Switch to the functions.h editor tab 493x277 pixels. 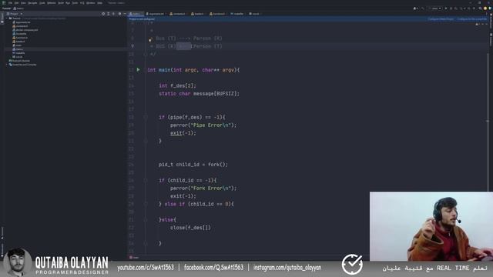pyautogui.click(x=217, y=14)
